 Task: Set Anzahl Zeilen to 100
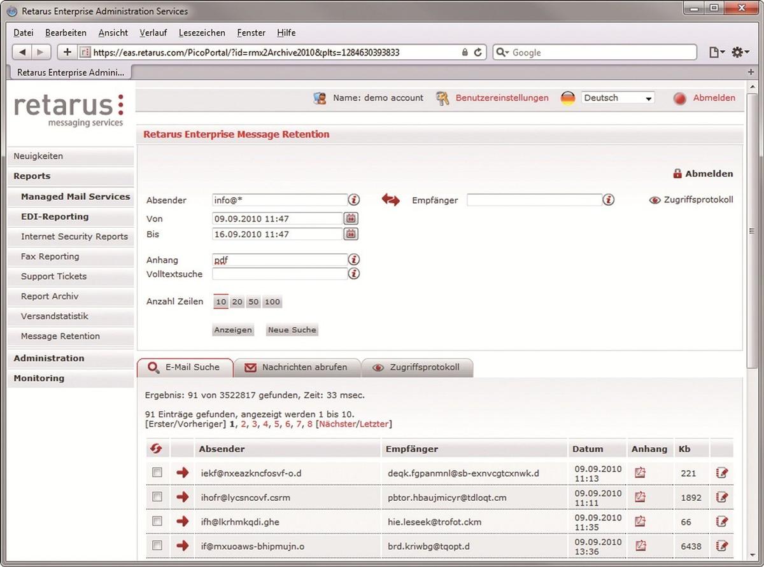tap(272, 302)
